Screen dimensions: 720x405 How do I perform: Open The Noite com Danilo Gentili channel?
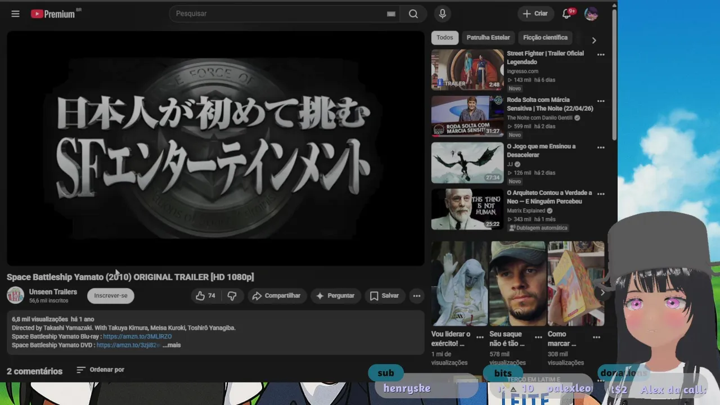(539, 118)
